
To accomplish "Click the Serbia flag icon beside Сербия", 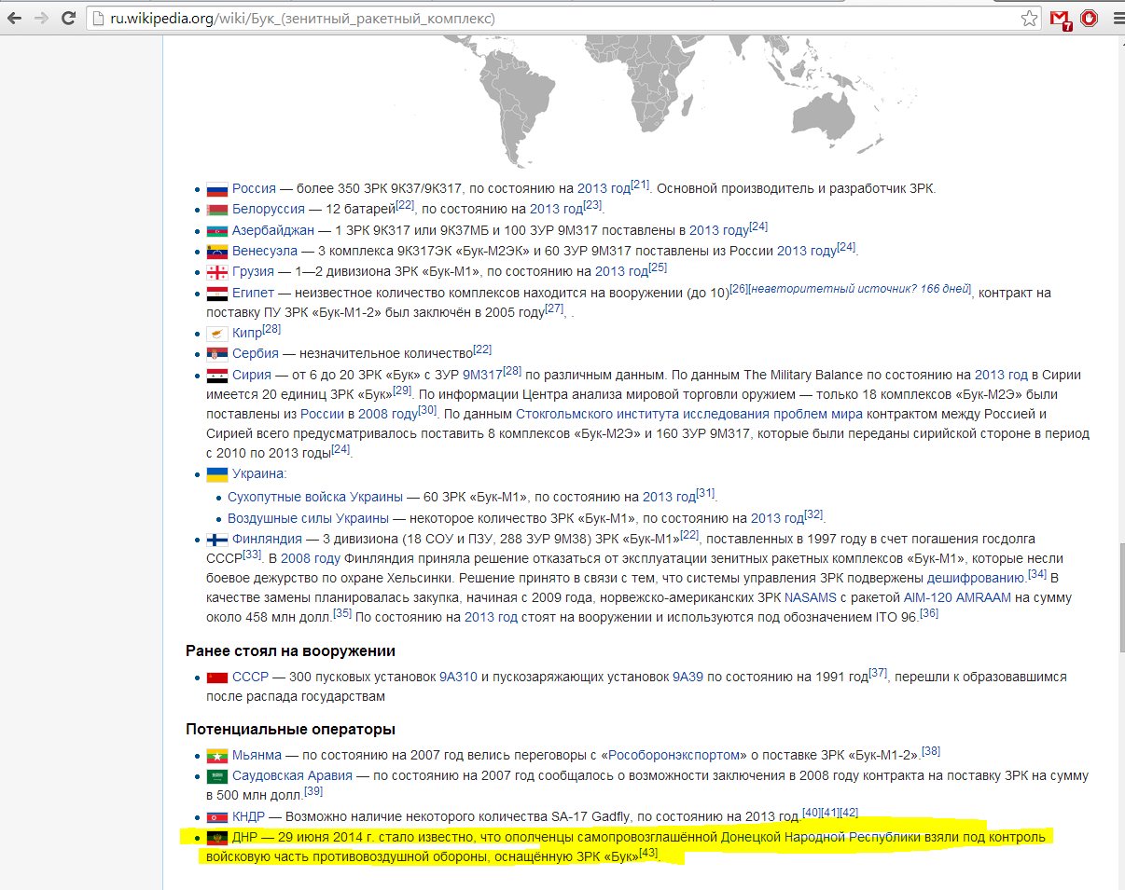I will click(x=216, y=354).
